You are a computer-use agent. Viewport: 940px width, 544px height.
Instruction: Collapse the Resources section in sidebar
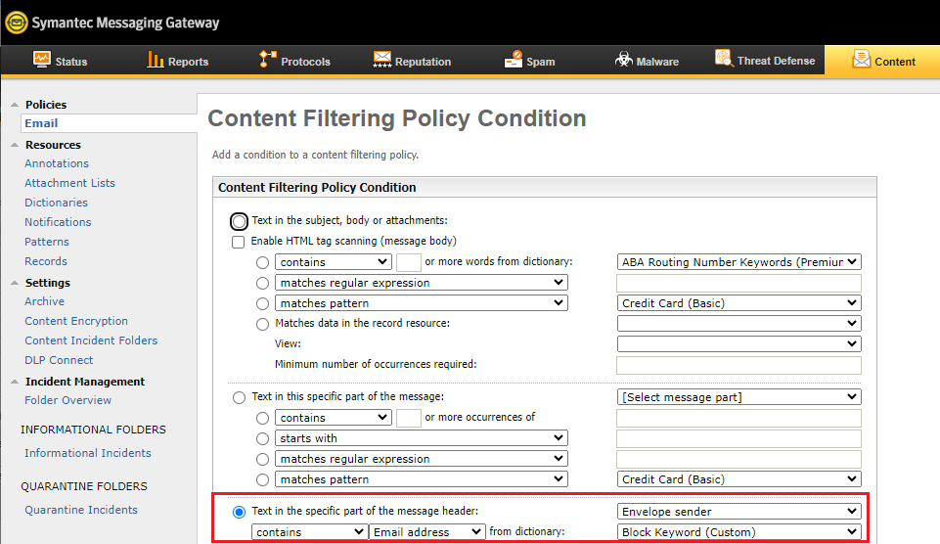click(14, 145)
